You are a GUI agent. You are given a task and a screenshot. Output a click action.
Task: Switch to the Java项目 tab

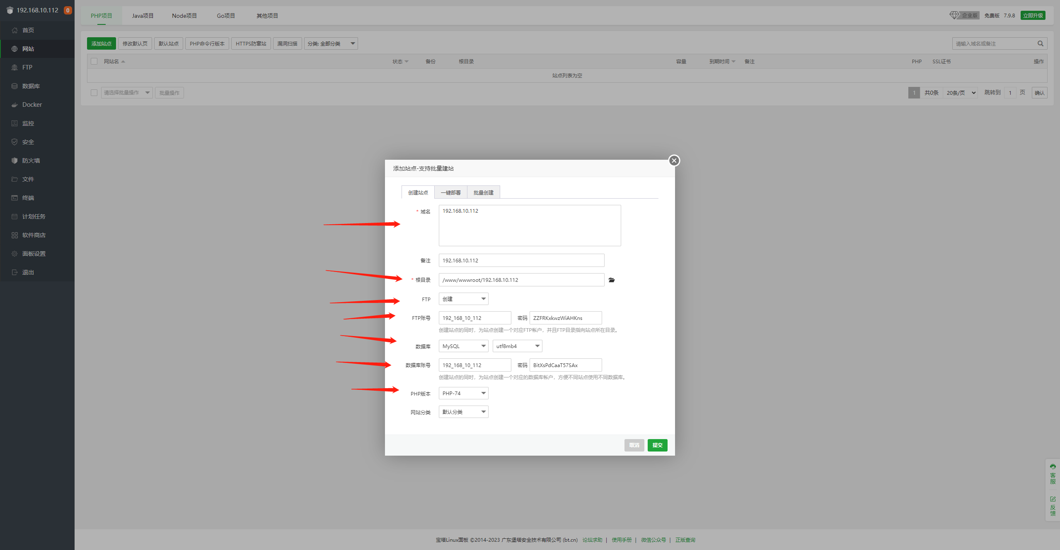[143, 16]
